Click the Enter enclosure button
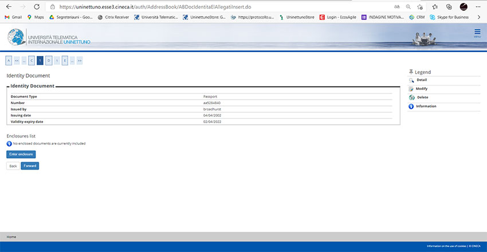This screenshot has height=252, width=487. click(x=21, y=154)
